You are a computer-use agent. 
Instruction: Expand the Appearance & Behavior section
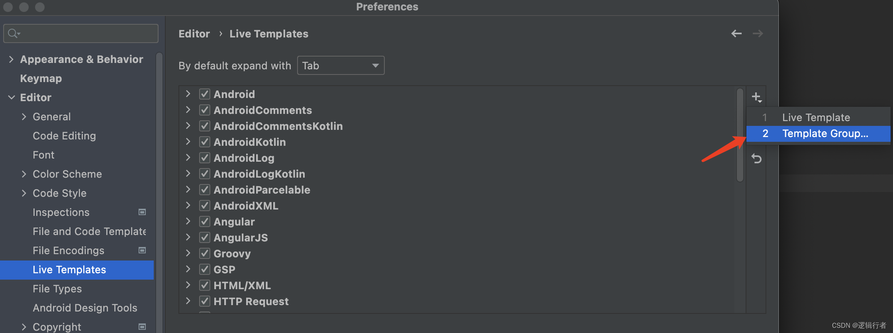[x=11, y=59]
